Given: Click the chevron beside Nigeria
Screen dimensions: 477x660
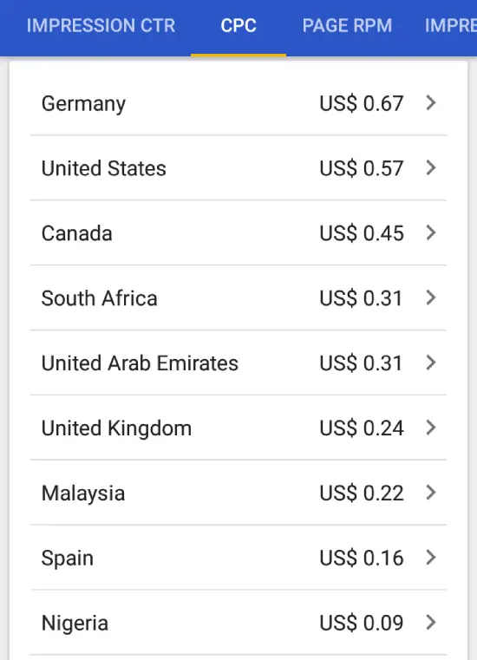Looking at the screenshot, I should tap(431, 622).
